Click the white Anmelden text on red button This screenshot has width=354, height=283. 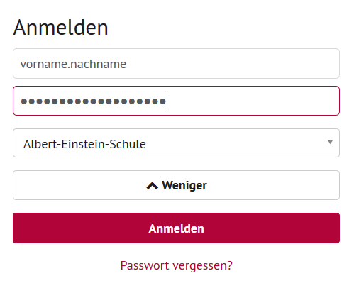(176, 228)
